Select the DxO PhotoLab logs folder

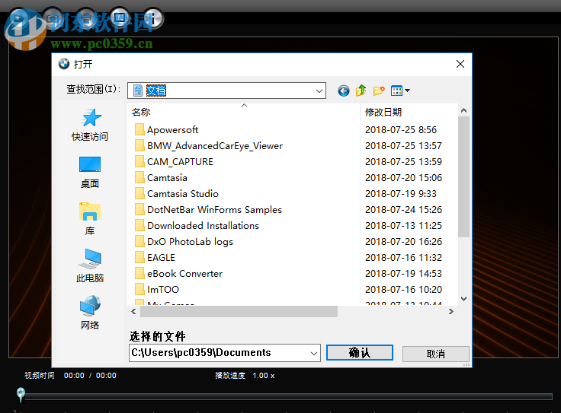(x=190, y=242)
